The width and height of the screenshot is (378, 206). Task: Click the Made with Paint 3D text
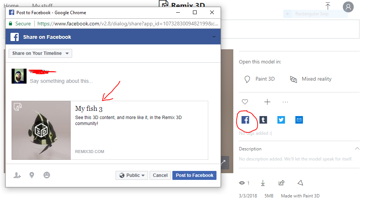coord(300,196)
